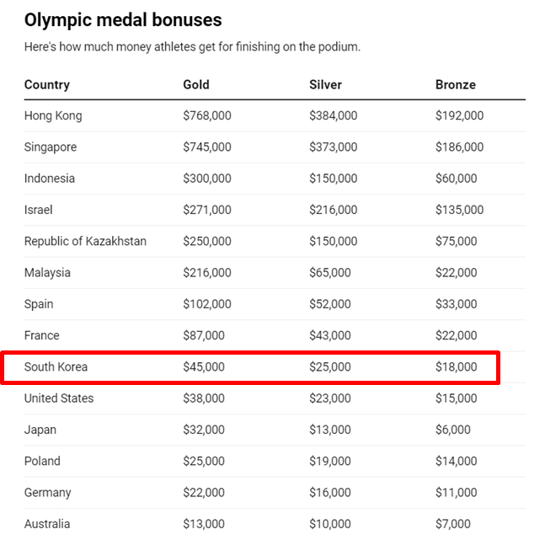Select the Hong Kong country cell
The width and height of the screenshot is (545, 540).
click(x=53, y=115)
